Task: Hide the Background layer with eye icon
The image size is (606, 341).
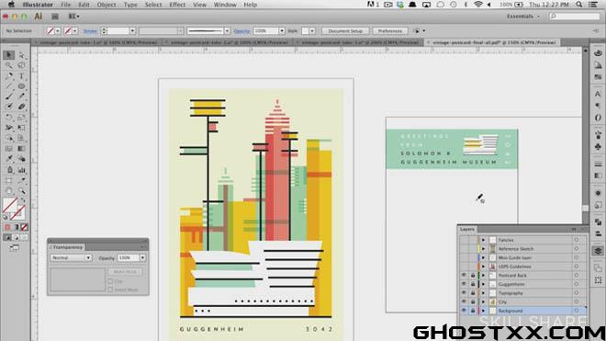Action: click(x=464, y=311)
